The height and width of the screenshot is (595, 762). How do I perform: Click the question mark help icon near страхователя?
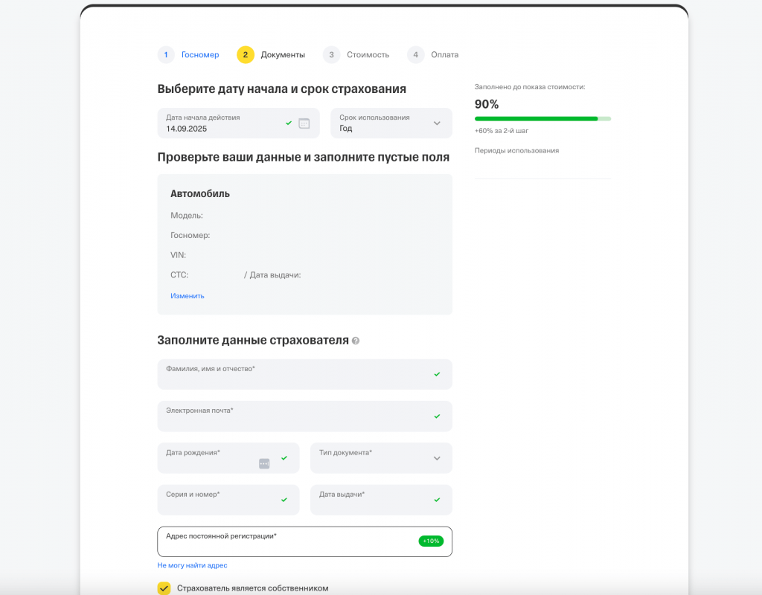356,341
